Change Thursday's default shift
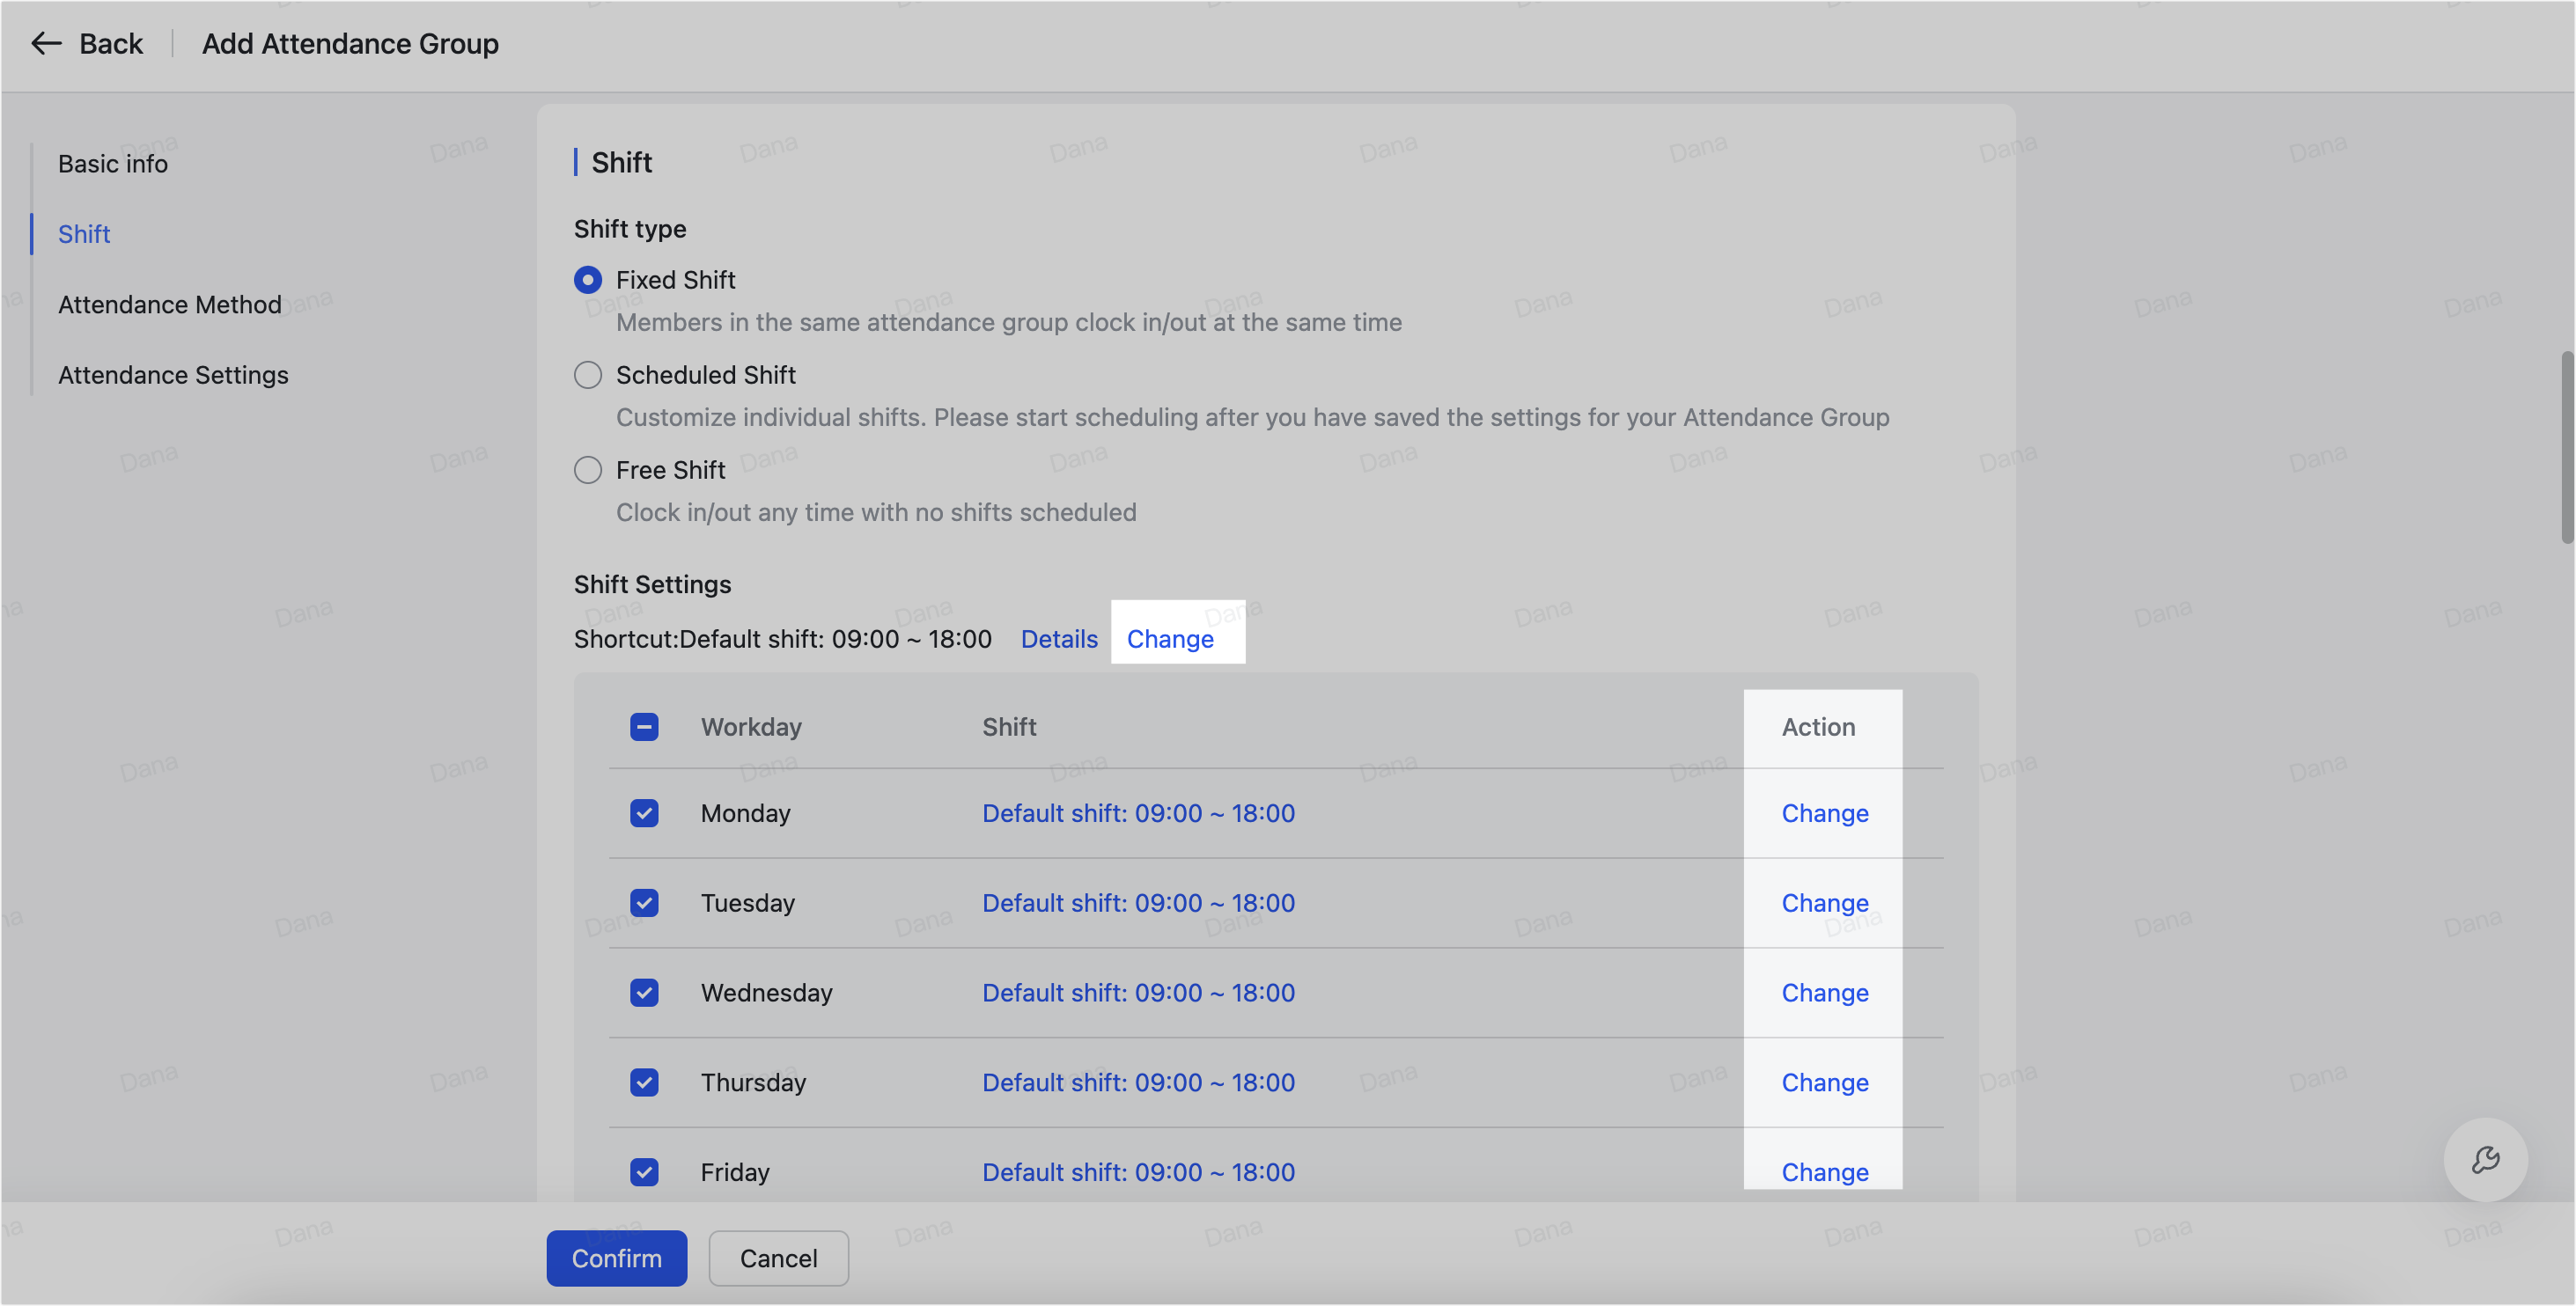The width and height of the screenshot is (2576, 1306). click(x=1823, y=1082)
